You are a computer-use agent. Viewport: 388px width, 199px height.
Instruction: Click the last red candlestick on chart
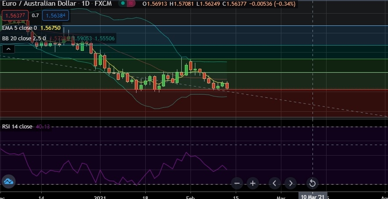227,85
